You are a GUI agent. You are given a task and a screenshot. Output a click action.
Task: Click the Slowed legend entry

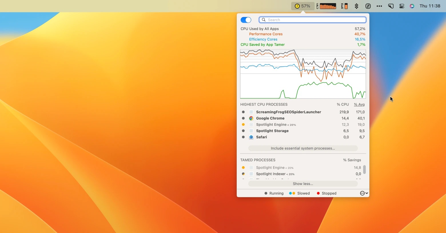tap(299, 193)
